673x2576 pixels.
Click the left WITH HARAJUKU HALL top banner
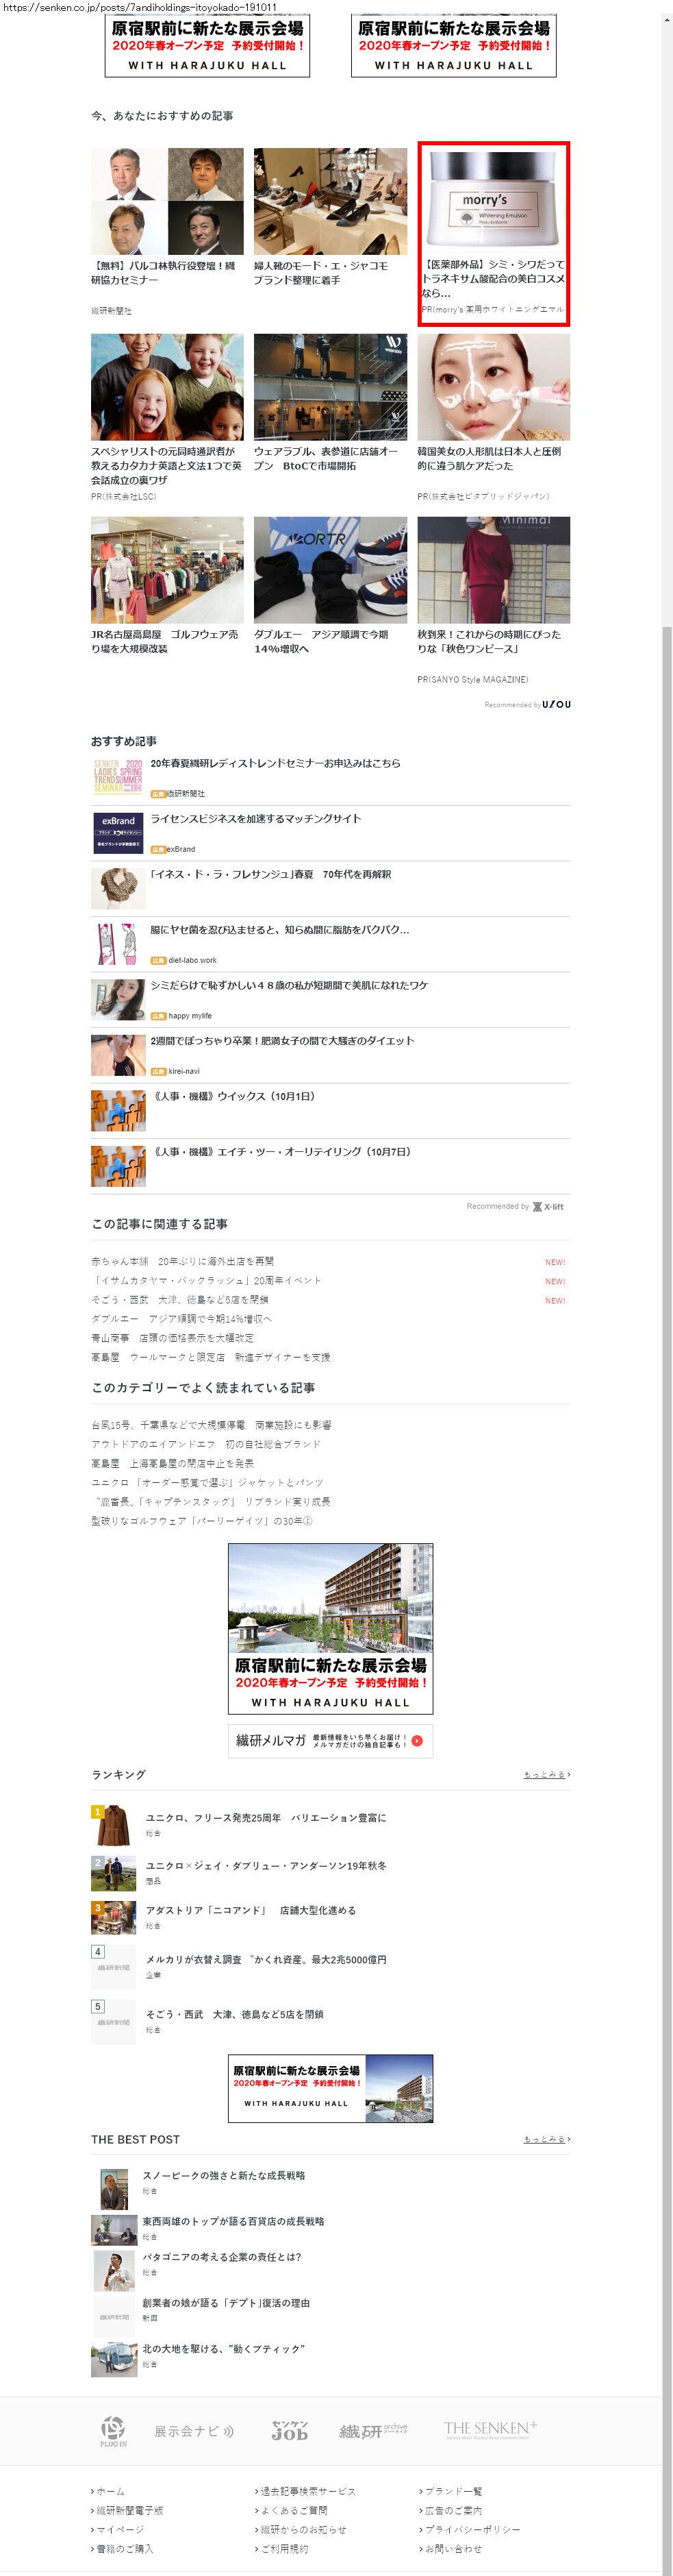coord(207,45)
